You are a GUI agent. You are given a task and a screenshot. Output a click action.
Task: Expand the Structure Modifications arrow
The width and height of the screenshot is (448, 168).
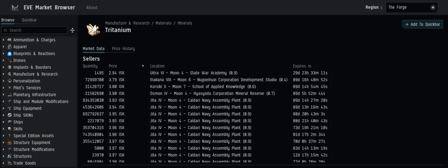[x=3, y=149]
